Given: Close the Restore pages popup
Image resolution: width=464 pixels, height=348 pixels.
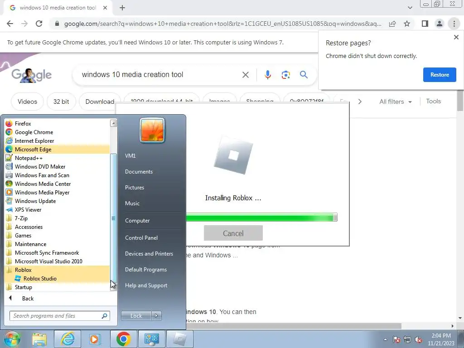Looking at the screenshot, I should coord(456,37).
